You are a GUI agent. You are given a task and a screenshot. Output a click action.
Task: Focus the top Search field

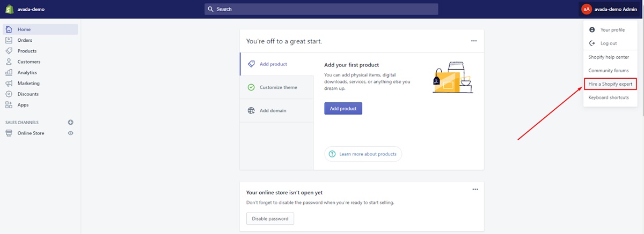[x=321, y=9]
